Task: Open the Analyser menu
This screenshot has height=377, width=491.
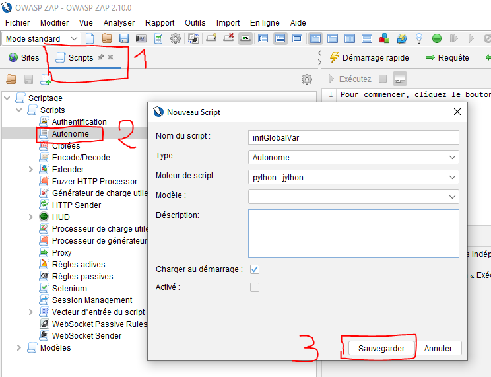Action: (x=119, y=23)
